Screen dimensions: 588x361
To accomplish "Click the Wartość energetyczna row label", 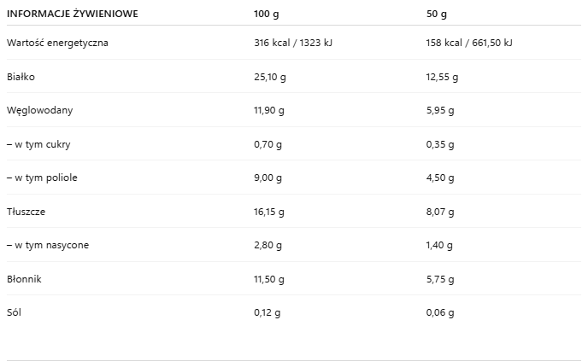I will coord(57,43).
